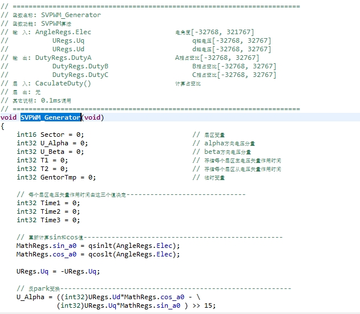Image resolution: width=360 pixels, height=314 pixels.
Task: Click the 'DutyRegs.DutyA' comment line
Action: (63, 58)
